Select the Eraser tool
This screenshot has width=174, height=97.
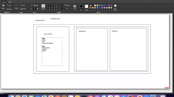[35, 5]
